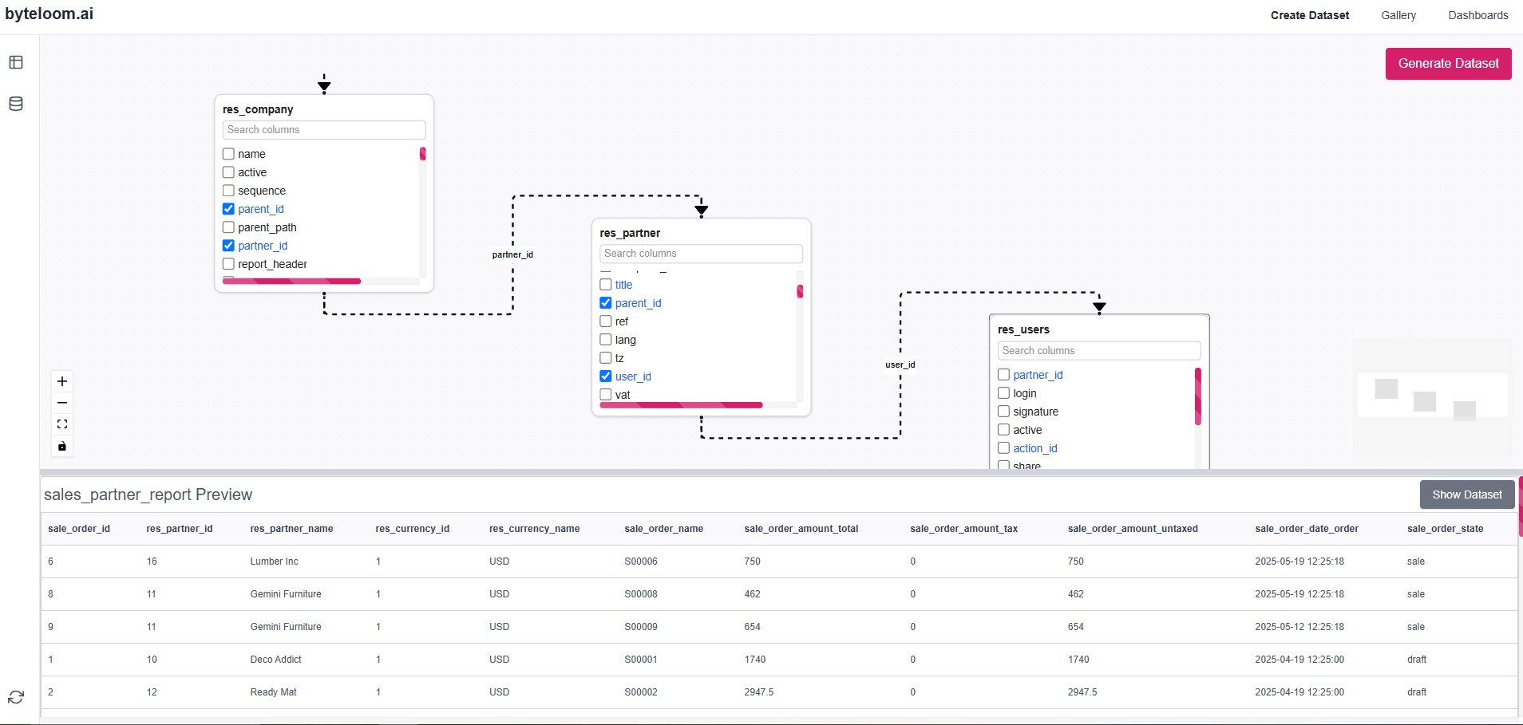Uncheck partner_id in res_company
This screenshot has width=1523, height=725.
point(228,246)
